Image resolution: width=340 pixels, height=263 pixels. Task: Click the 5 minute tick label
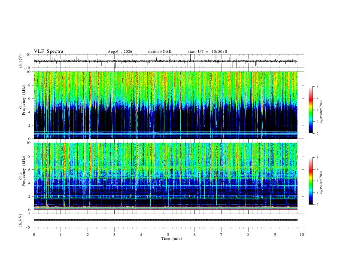coord(168,235)
